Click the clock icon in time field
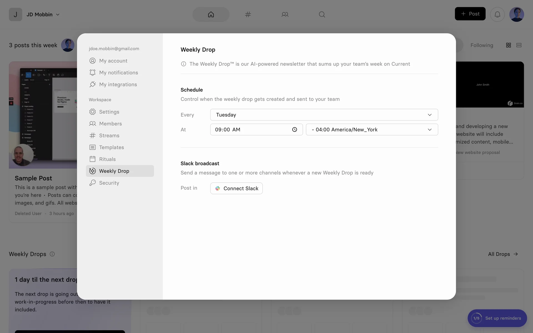This screenshot has height=333, width=533. [x=295, y=130]
